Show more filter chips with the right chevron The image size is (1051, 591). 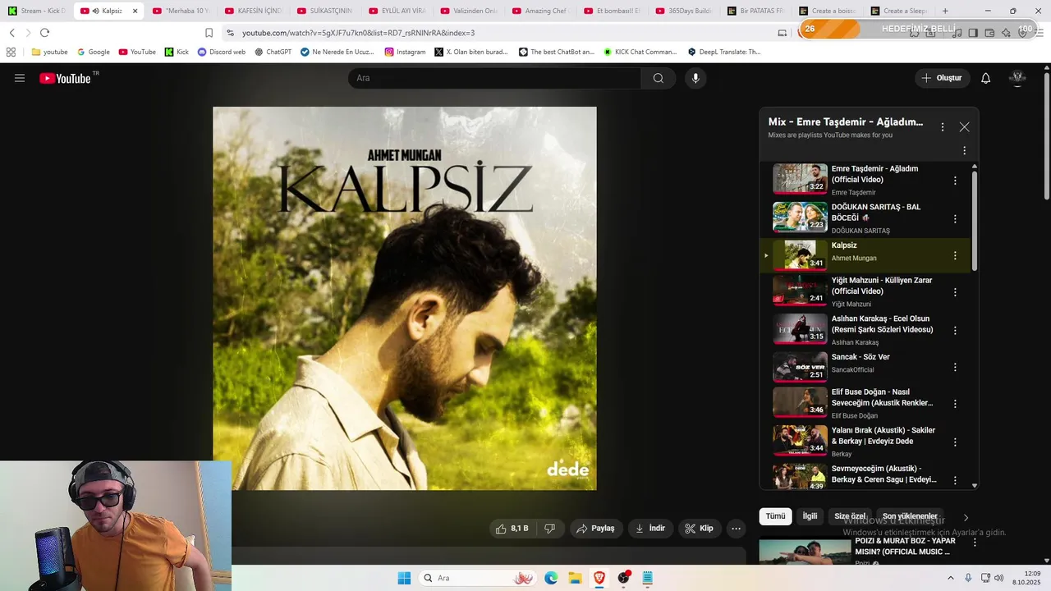[966, 517]
